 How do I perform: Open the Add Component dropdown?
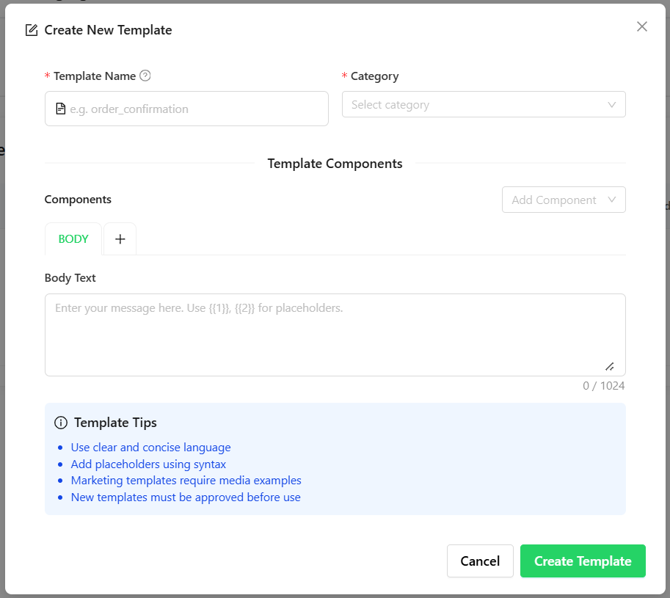click(554, 200)
